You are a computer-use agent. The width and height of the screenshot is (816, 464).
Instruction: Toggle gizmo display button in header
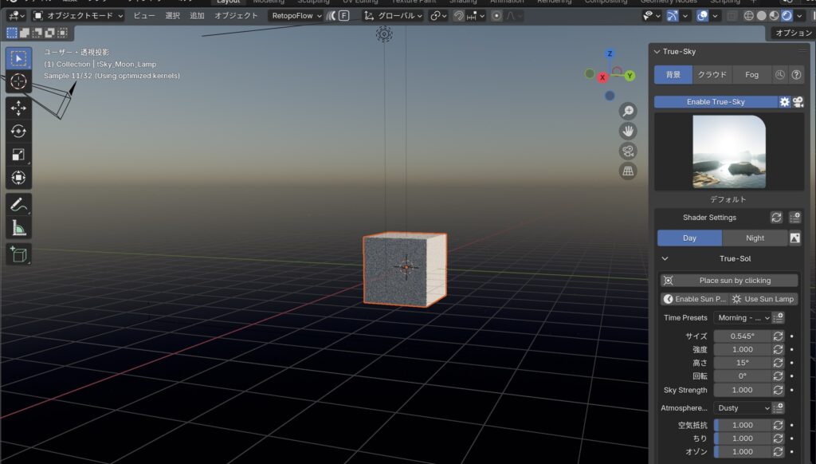673,16
